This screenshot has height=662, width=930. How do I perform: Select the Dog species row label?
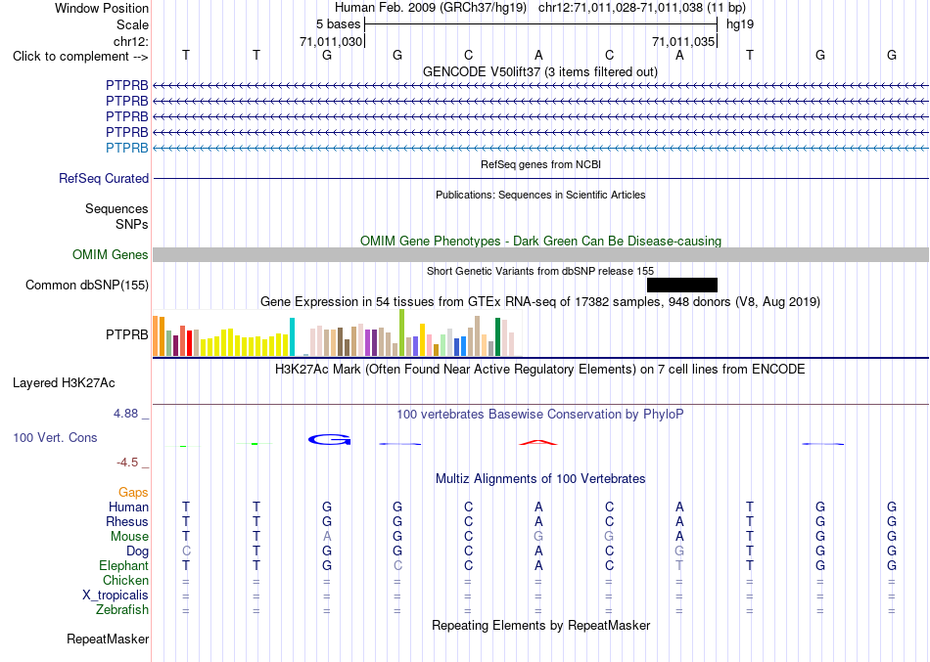[x=138, y=552]
